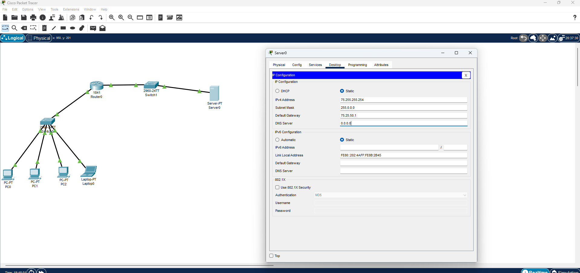Place a note with Note tool
This screenshot has width=580, height=273.
[x=44, y=28]
